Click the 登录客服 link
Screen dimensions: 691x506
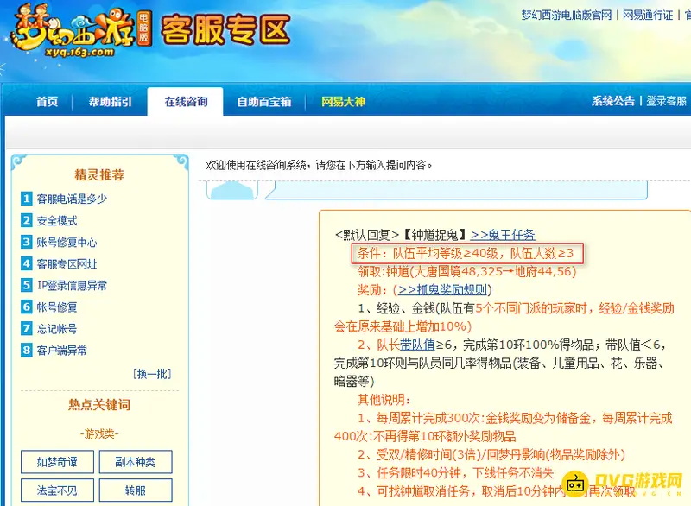click(x=666, y=101)
